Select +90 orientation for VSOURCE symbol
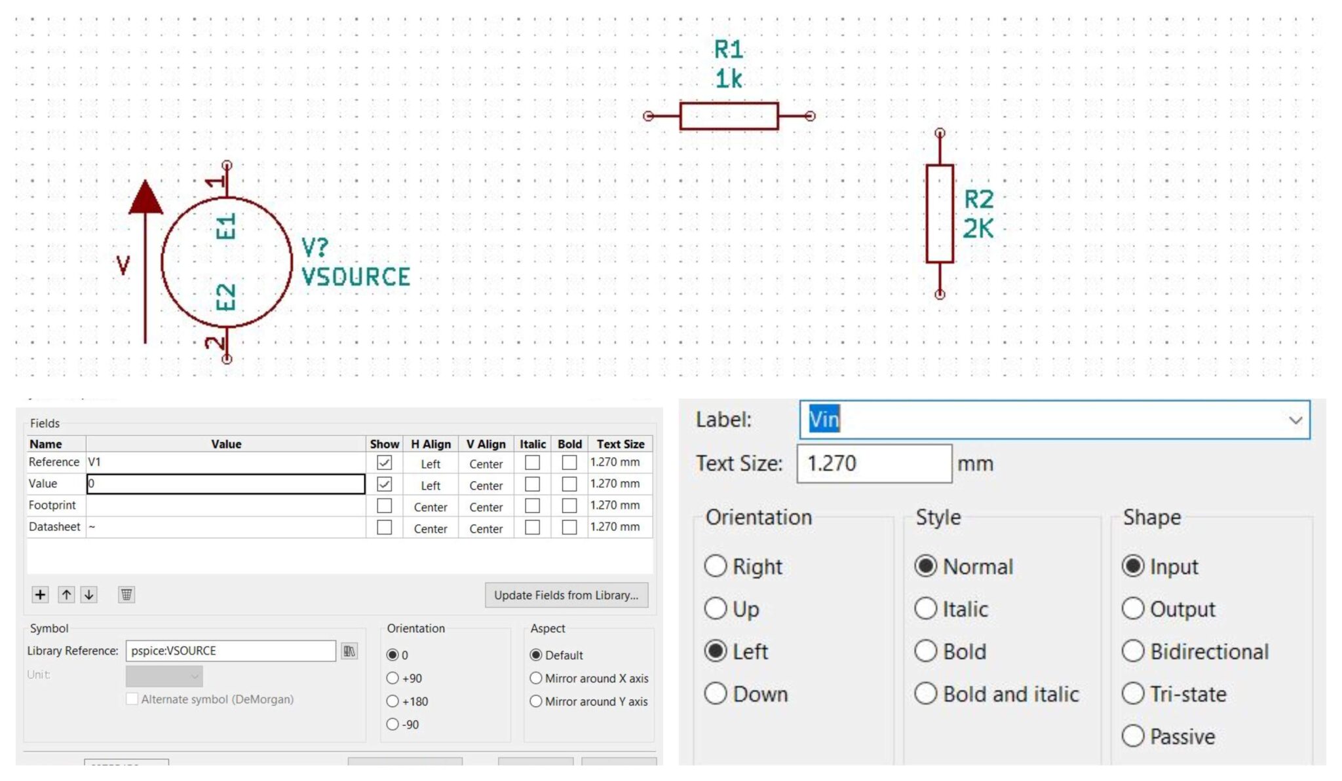Screen dimensions: 1342x781 point(392,678)
